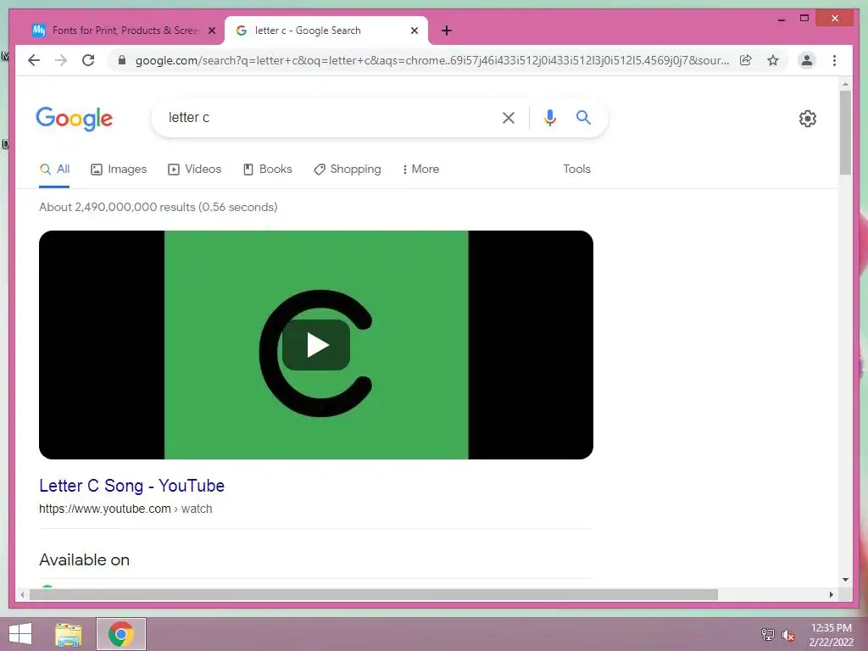Image resolution: width=868 pixels, height=651 pixels.
Task: Submit search with the magnifier icon
Action: point(583,117)
